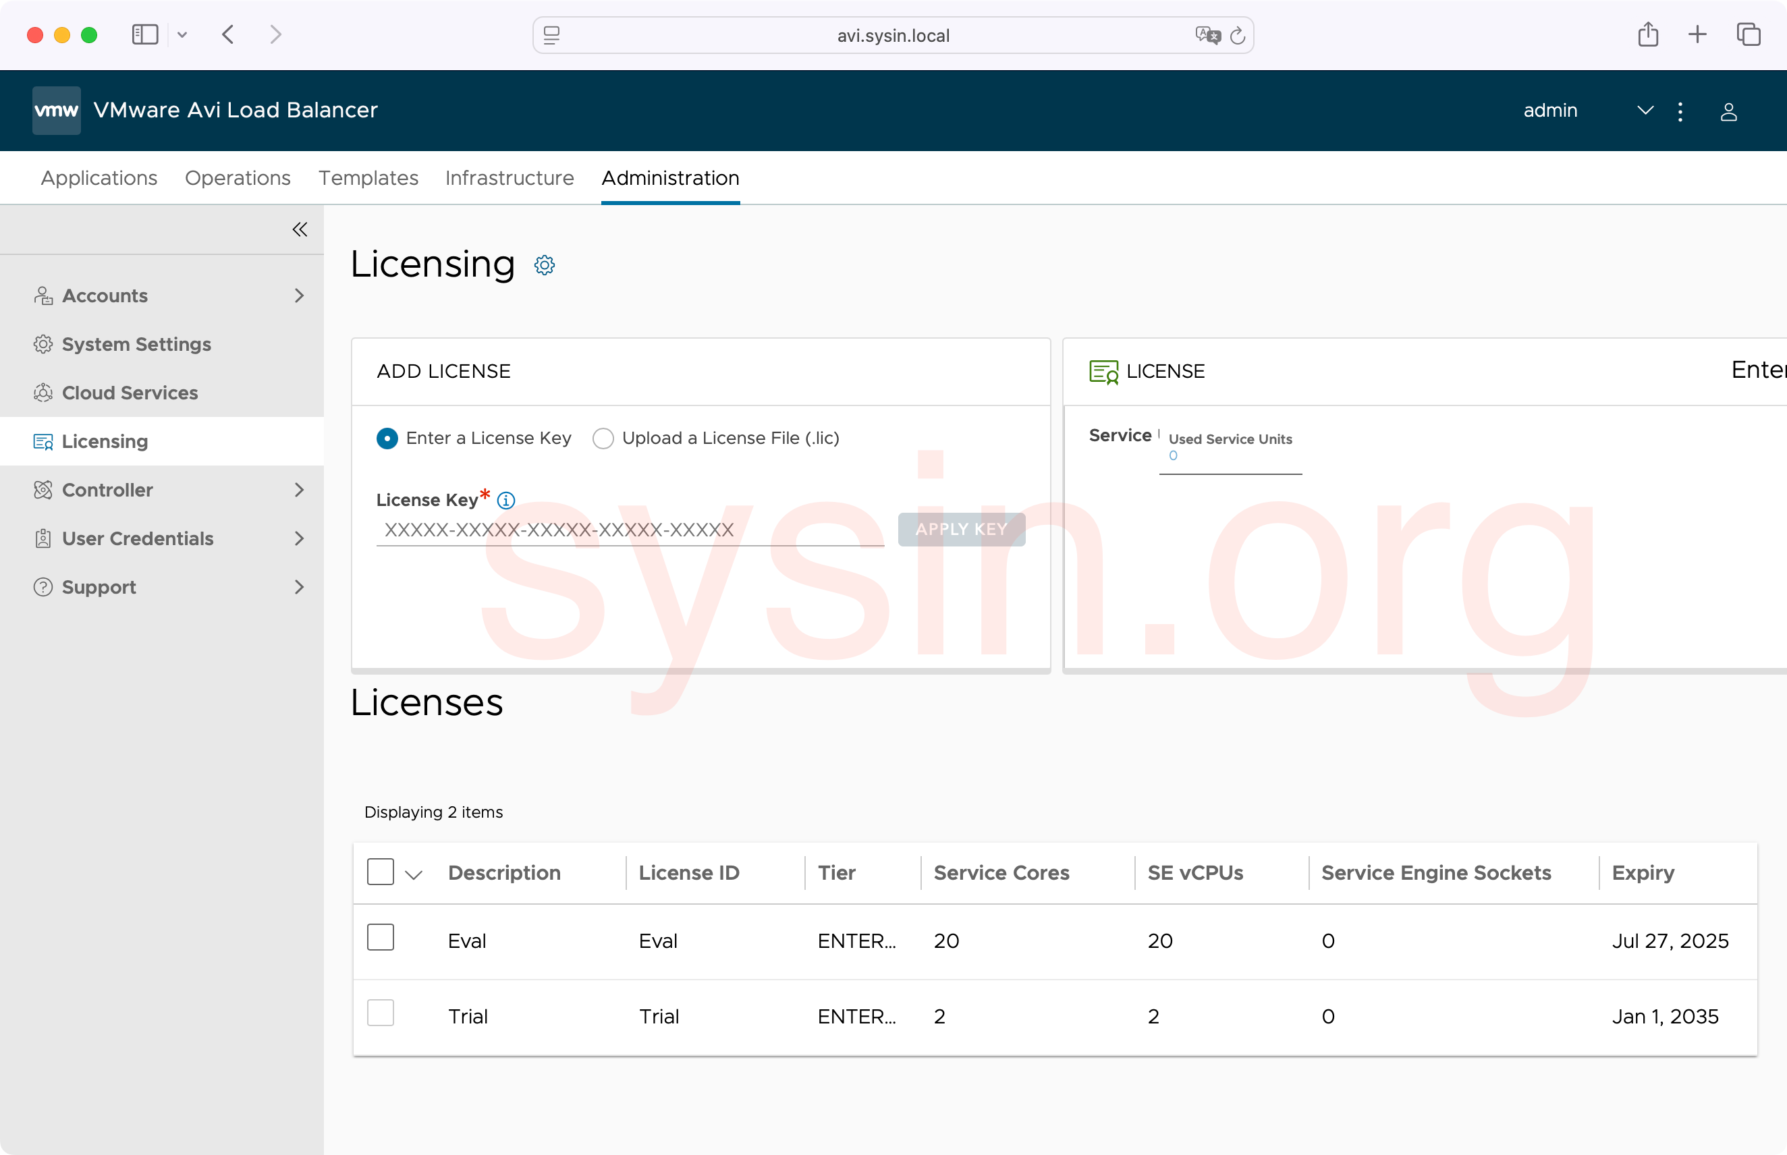
Task: Check the Eval license row checkbox
Action: (381, 938)
